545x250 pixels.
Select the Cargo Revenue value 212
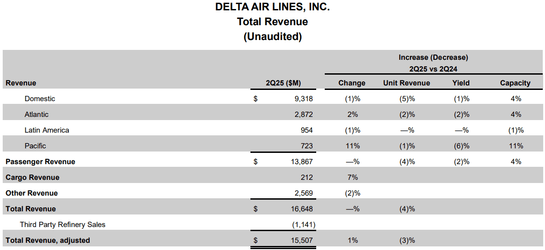click(306, 177)
